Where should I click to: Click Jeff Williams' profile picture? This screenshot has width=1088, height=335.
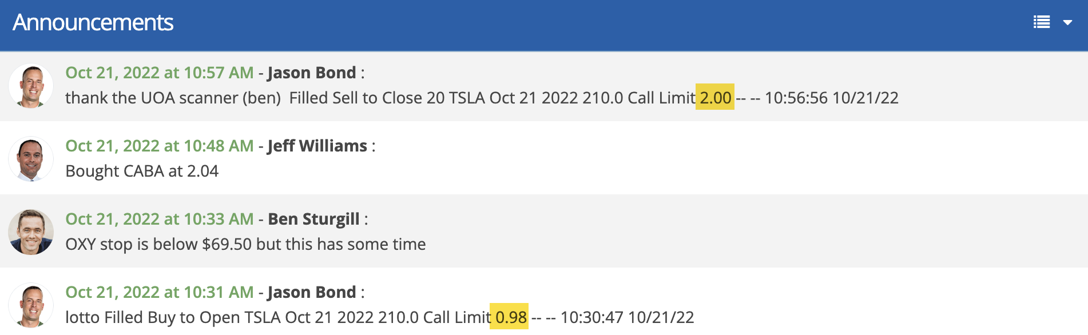point(31,159)
